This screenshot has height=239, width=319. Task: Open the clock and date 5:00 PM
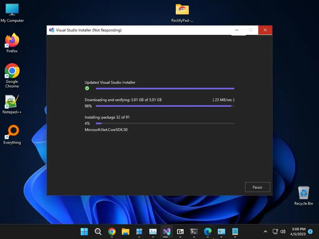[x=298, y=232]
